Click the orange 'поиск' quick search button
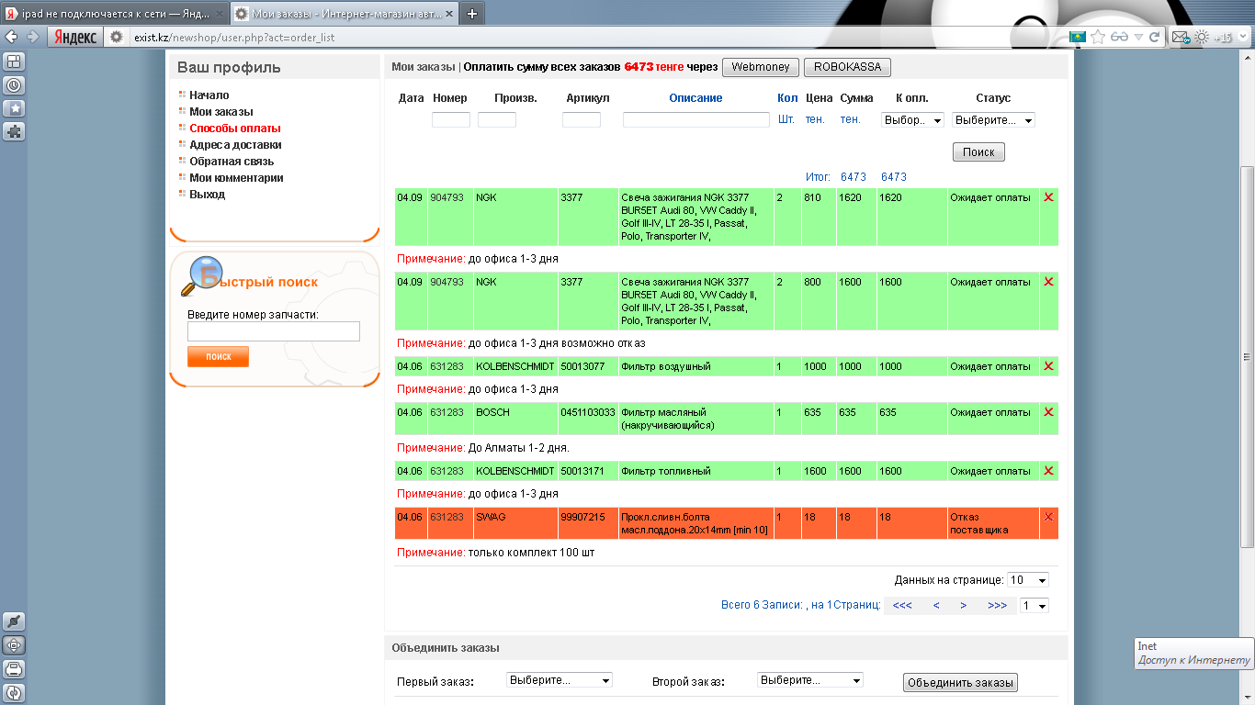 (x=218, y=357)
